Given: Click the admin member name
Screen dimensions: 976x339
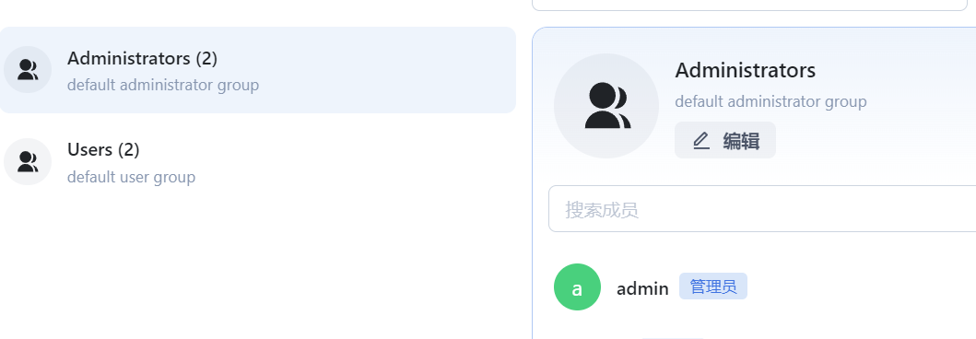Looking at the screenshot, I should 642,288.
